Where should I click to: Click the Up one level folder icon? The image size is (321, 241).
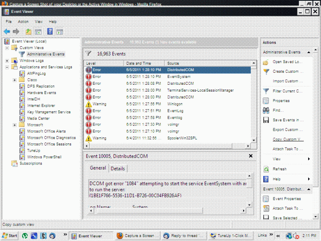pyautogui.click(x=28, y=32)
